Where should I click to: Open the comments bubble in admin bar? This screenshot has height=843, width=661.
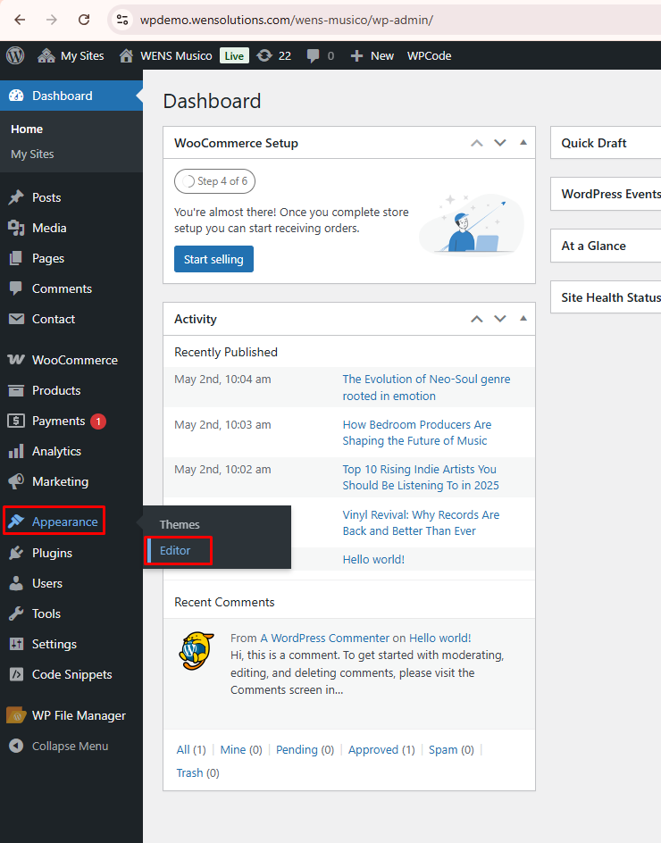[x=320, y=56]
